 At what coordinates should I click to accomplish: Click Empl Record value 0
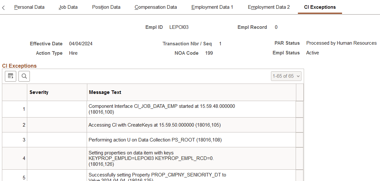pyautogui.click(x=276, y=27)
